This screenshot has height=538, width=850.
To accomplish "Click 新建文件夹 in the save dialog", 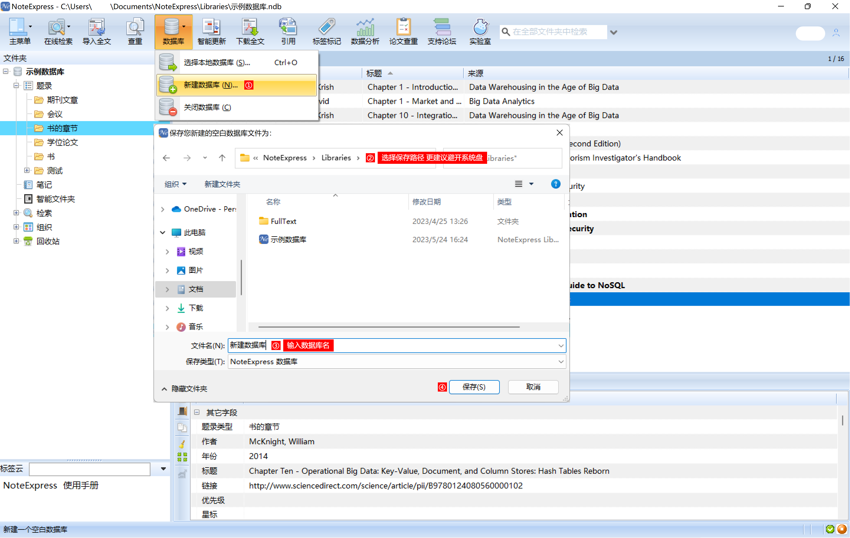I will click(x=222, y=184).
